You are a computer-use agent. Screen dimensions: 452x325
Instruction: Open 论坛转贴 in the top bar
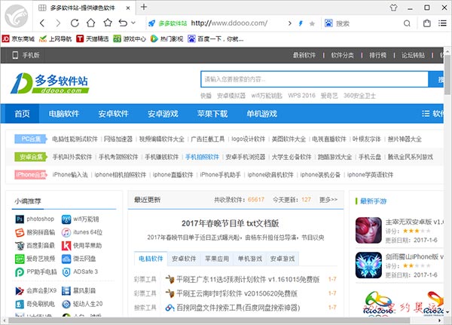pos(413,55)
